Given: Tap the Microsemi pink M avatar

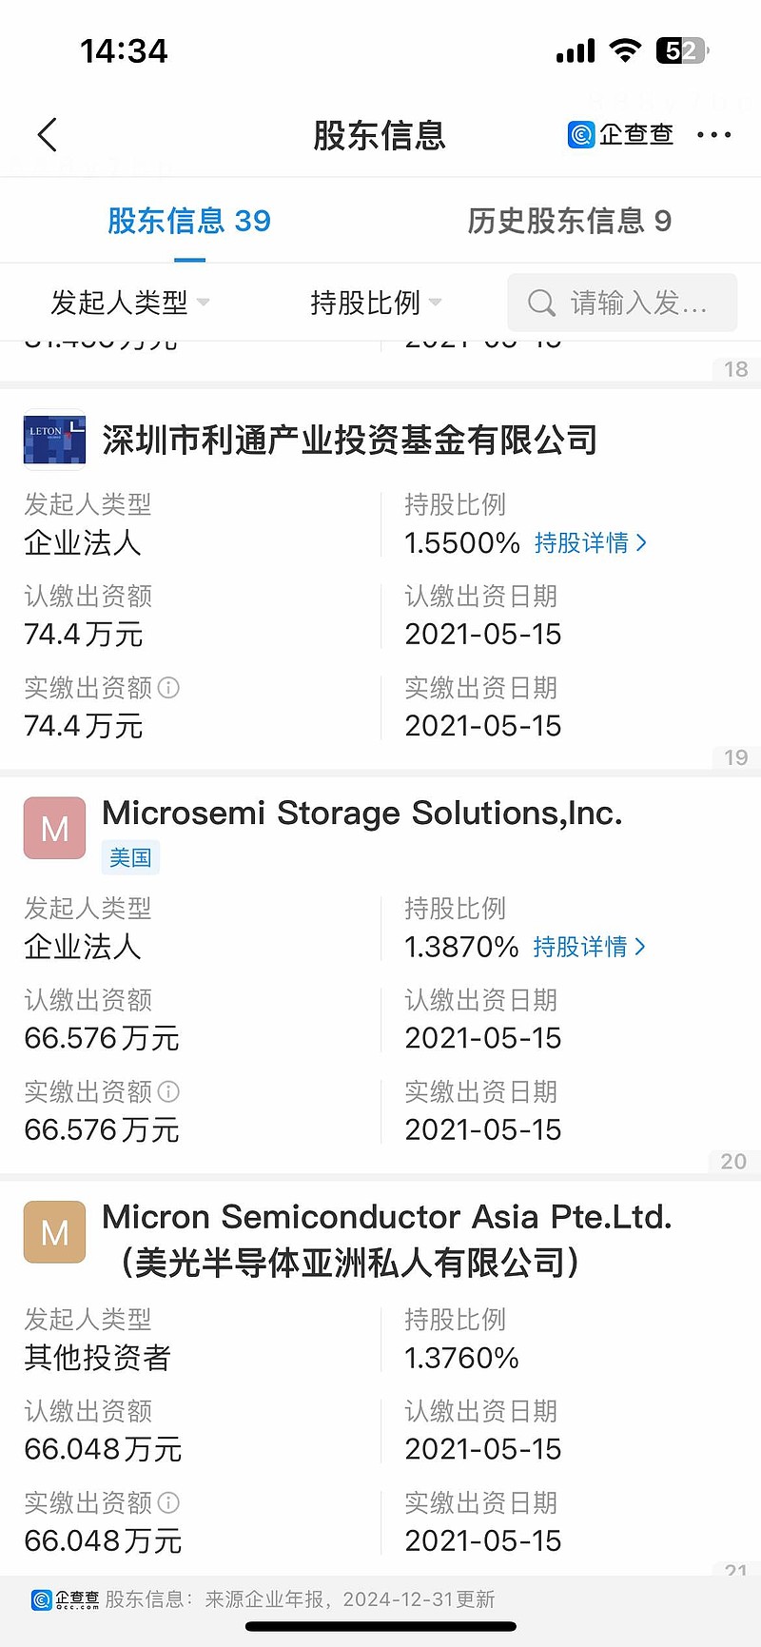Looking at the screenshot, I should pyautogui.click(x=54, y=828).
